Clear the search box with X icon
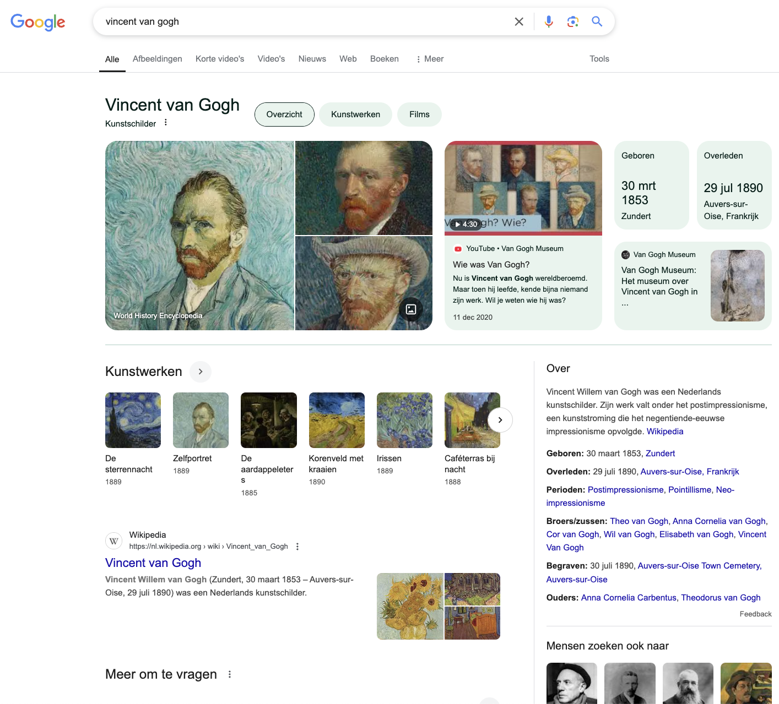The height and width of the screenshot is (704, 779). [x=519, y=21]
